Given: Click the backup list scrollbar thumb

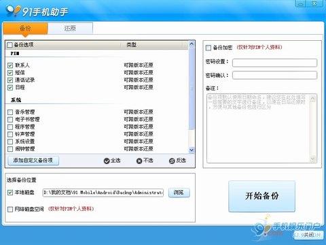Looking at the screenshot, I should click(x=192, y=88).
